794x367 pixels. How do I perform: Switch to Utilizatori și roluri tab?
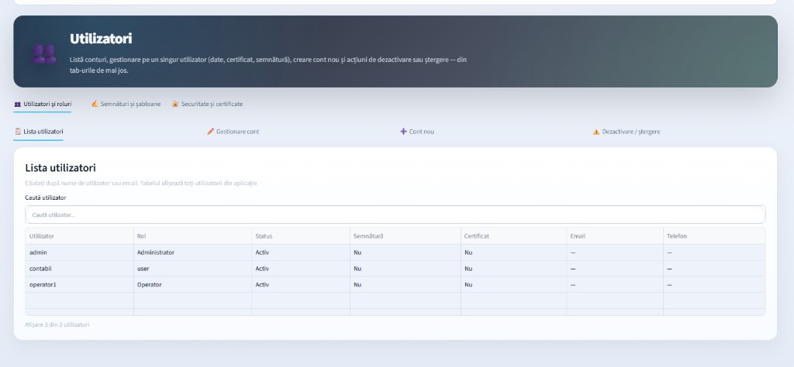click(43, 104)
